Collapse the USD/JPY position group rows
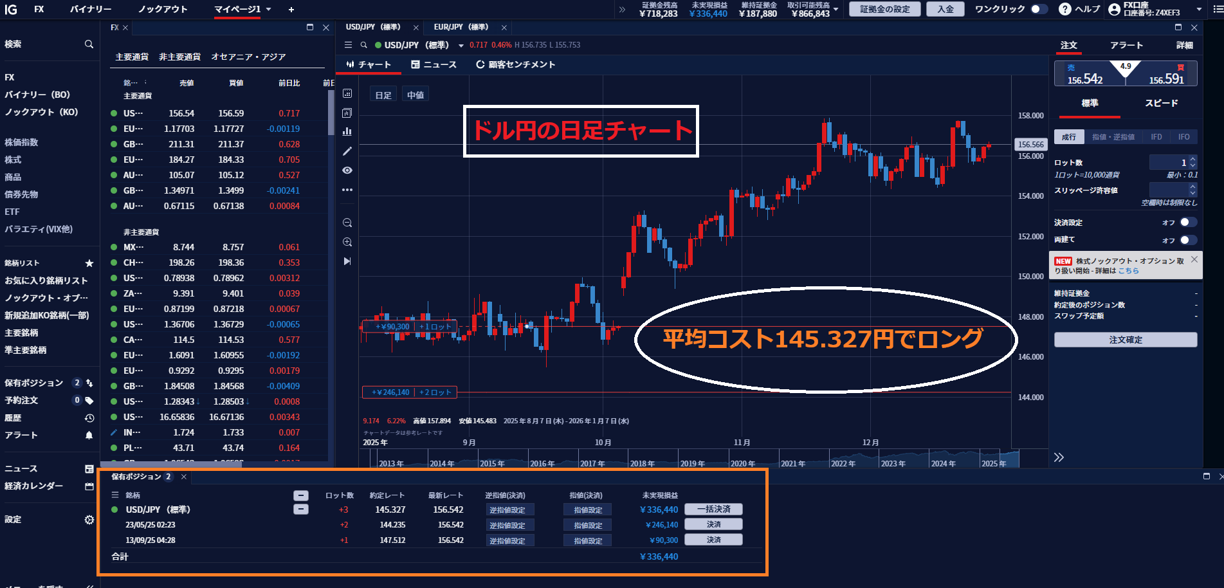 [300, 510]
